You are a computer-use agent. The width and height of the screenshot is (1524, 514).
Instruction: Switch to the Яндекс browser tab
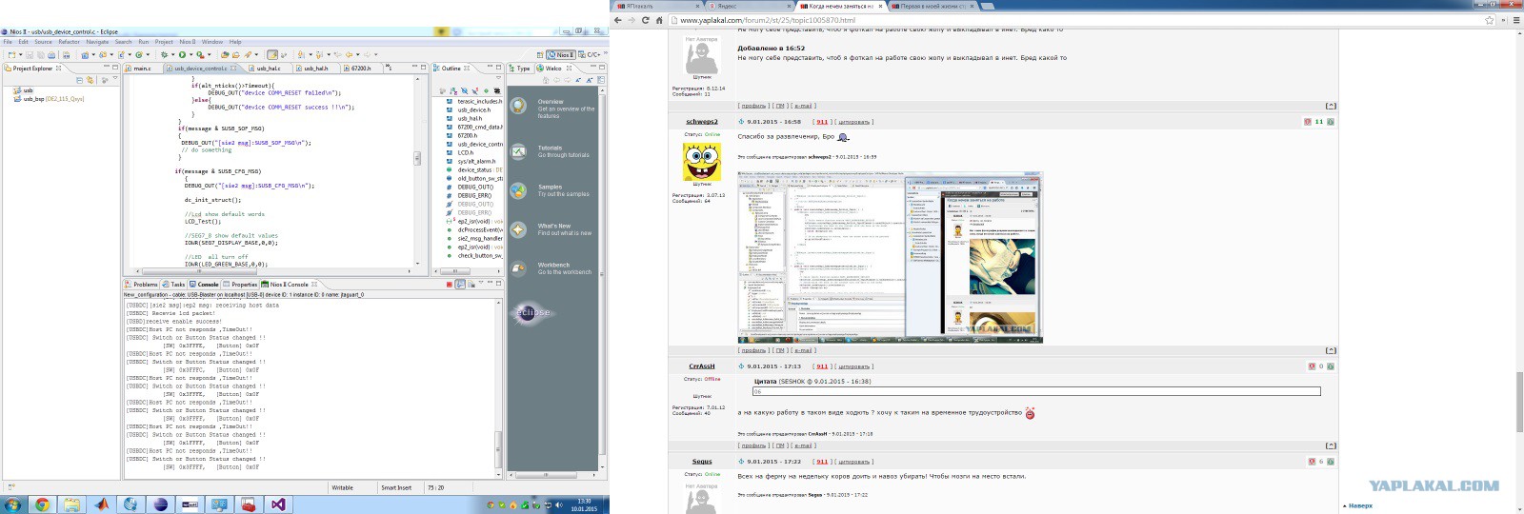click(x=751, y=6)
